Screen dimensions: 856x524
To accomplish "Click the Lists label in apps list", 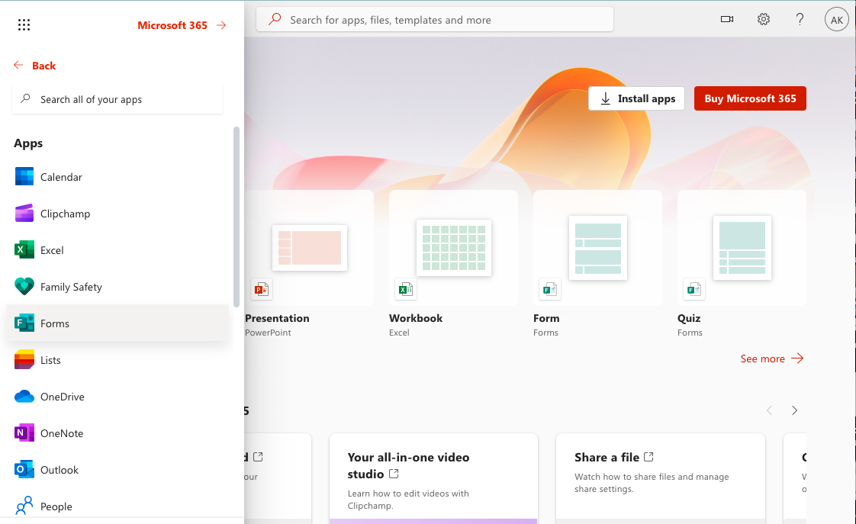I will [x=50, y=360].
